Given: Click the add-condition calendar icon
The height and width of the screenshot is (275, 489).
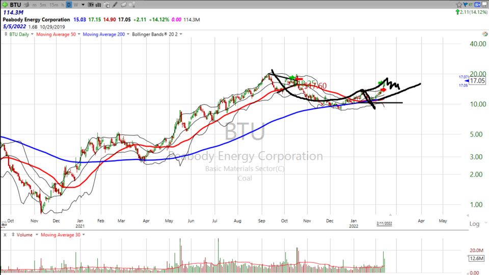Looking at the screenshot, I should tap(106, 5).
